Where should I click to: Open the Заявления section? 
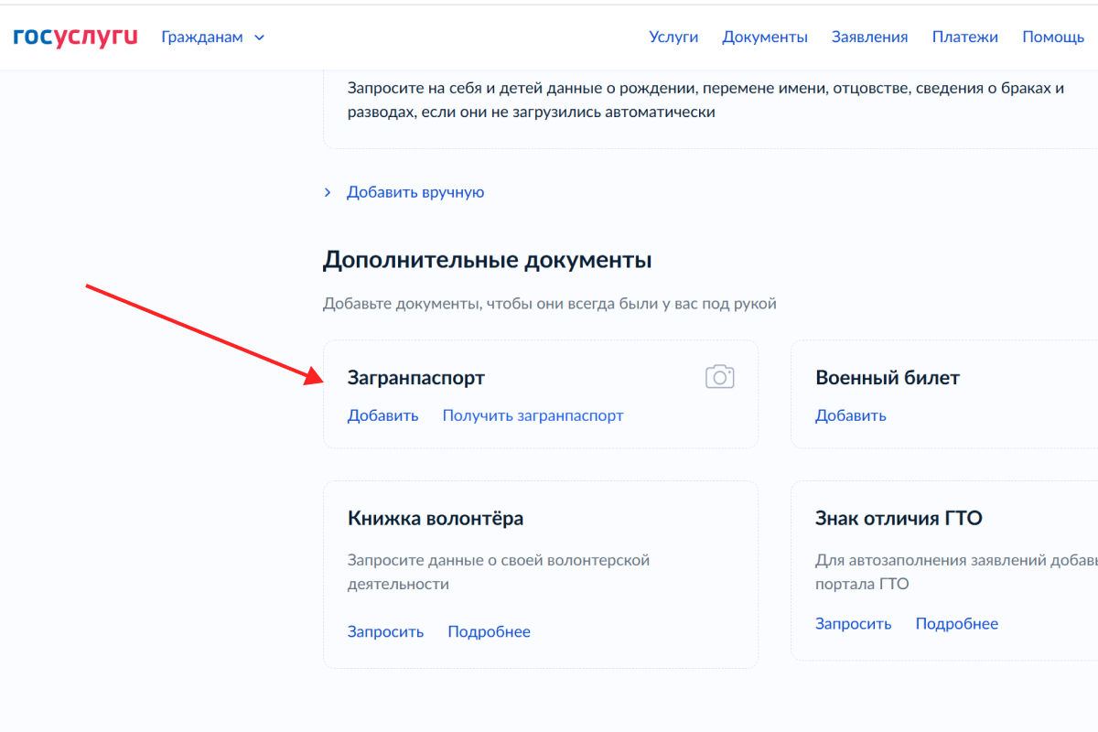point(869,38)
